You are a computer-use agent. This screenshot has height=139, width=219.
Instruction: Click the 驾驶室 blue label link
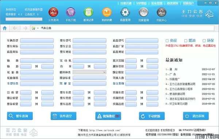tap(65, 83)
